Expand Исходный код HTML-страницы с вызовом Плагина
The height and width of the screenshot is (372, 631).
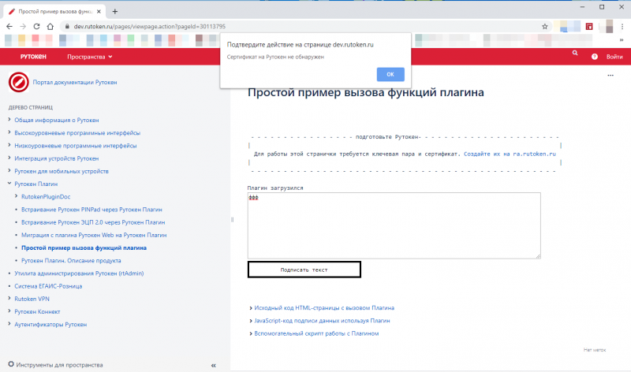click(324, 308)
